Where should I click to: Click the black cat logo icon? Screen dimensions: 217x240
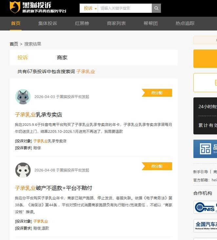pyautogui.click(x=15, y=7)
